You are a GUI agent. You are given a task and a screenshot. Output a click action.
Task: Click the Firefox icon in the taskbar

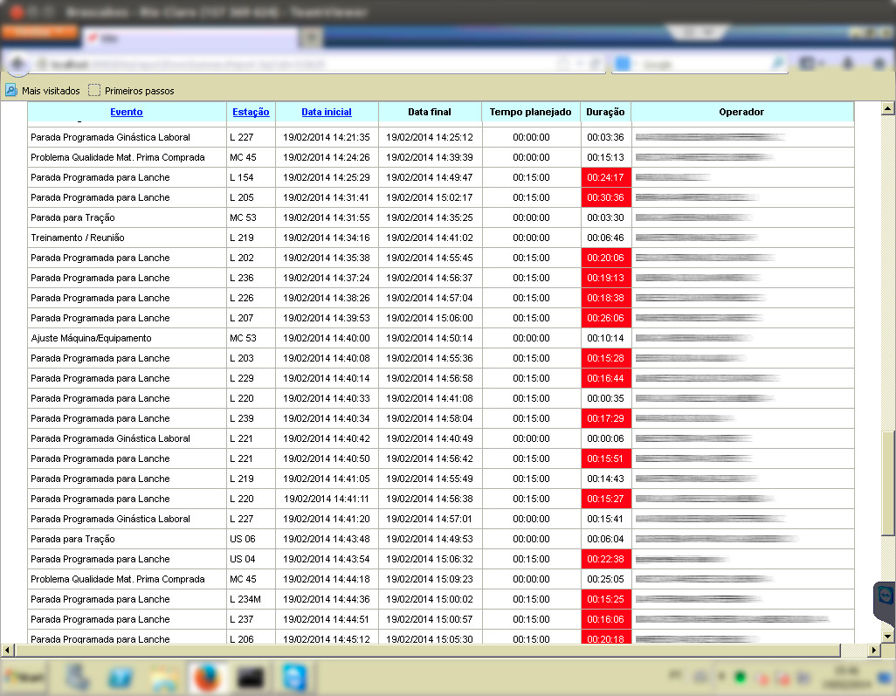pos(208,677)
